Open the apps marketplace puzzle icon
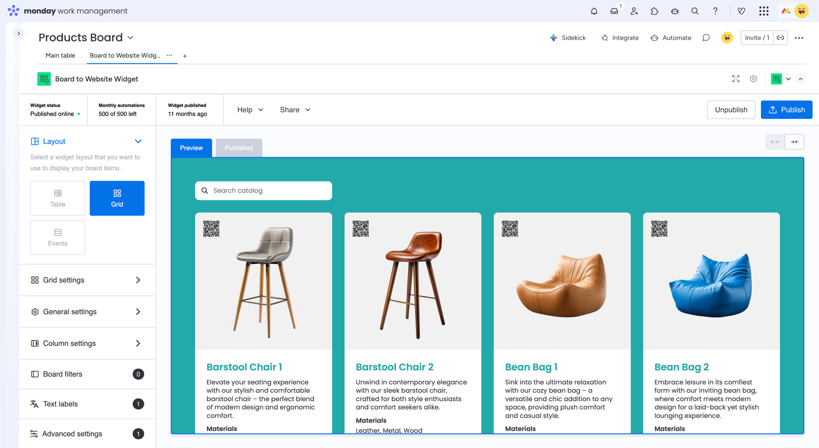The image size is (819, 448). click(x=654, y=11)
